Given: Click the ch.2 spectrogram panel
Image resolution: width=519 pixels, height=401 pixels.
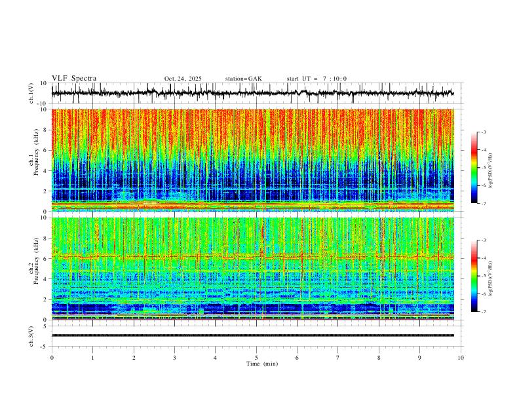Looking at the screenshot, I should [252, 269].
